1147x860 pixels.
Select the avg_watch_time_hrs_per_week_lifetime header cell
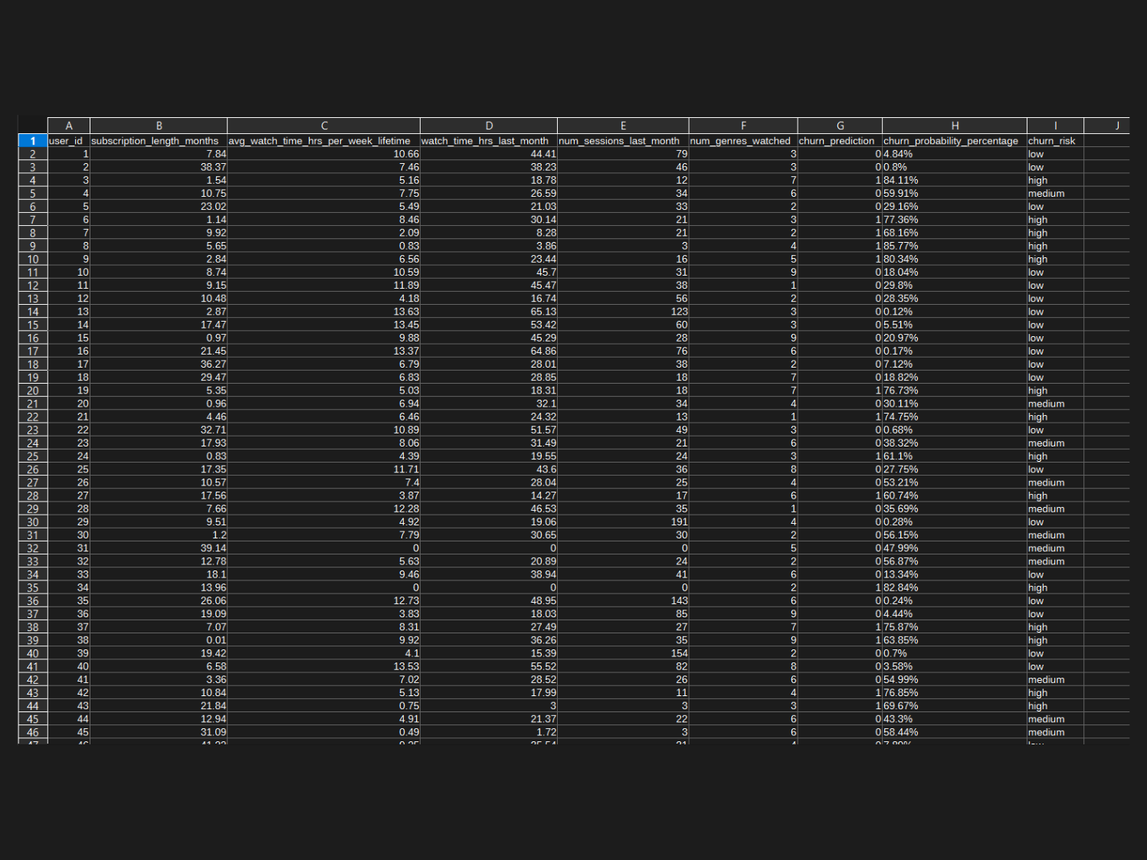click(323, 141)
